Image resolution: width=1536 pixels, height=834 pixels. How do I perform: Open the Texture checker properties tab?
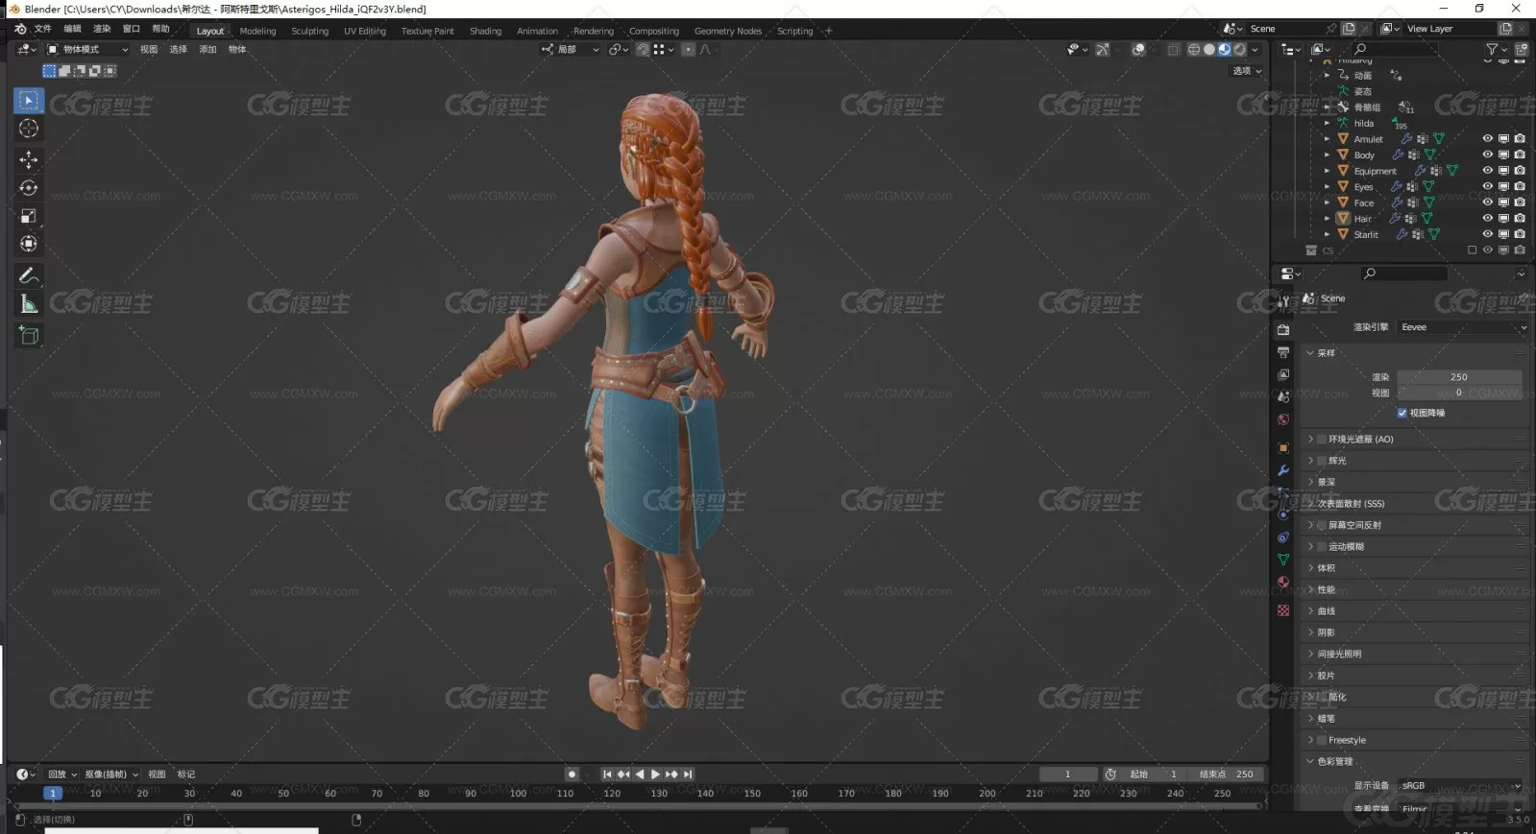pos(1283,610)
